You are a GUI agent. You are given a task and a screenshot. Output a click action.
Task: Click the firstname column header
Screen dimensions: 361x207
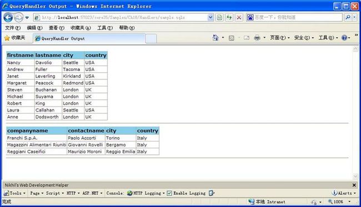point(20,55)
